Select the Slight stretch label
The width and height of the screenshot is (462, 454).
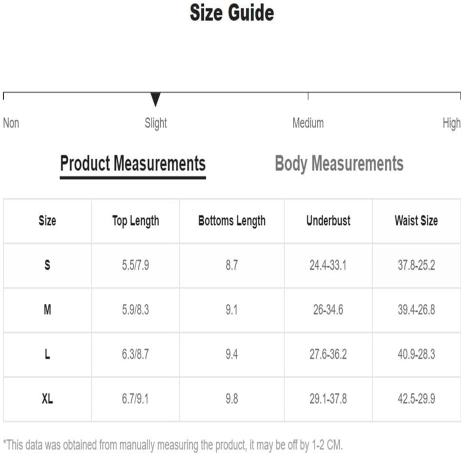tap(155, 123)
